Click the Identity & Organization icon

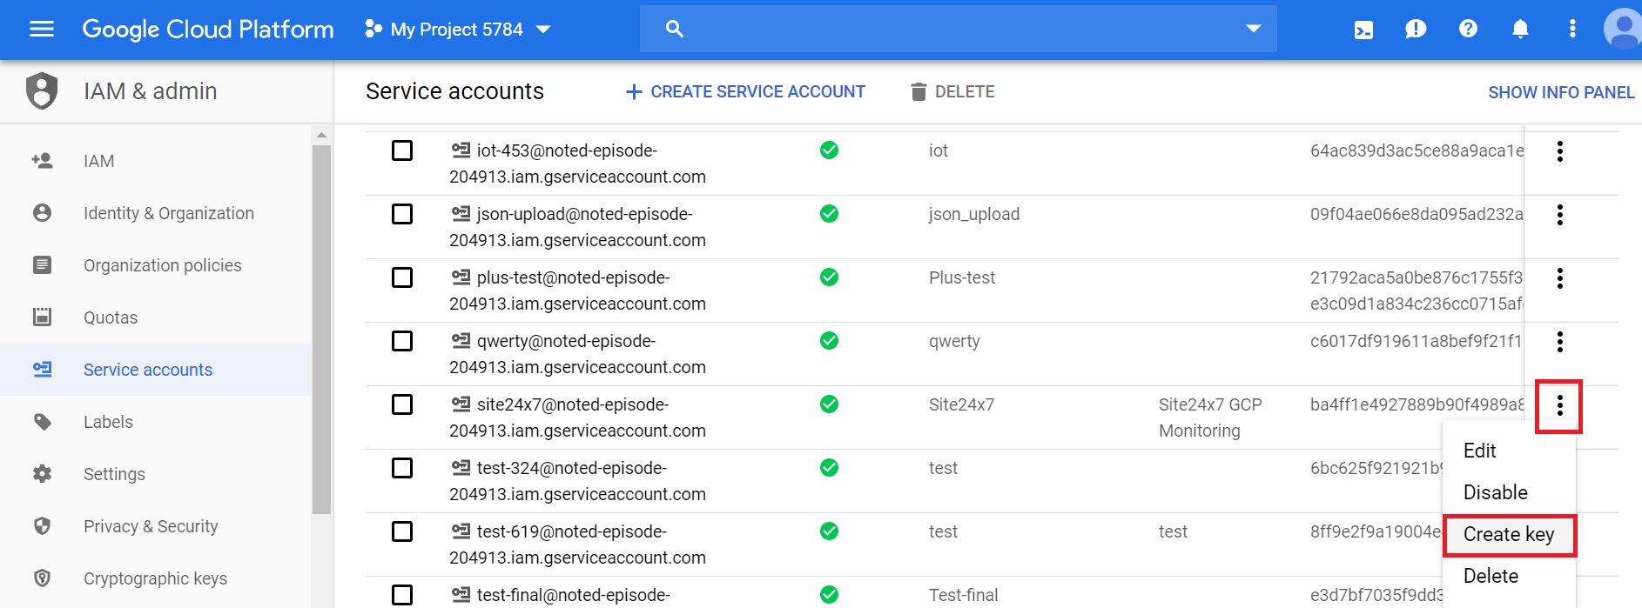click(42, 213)
